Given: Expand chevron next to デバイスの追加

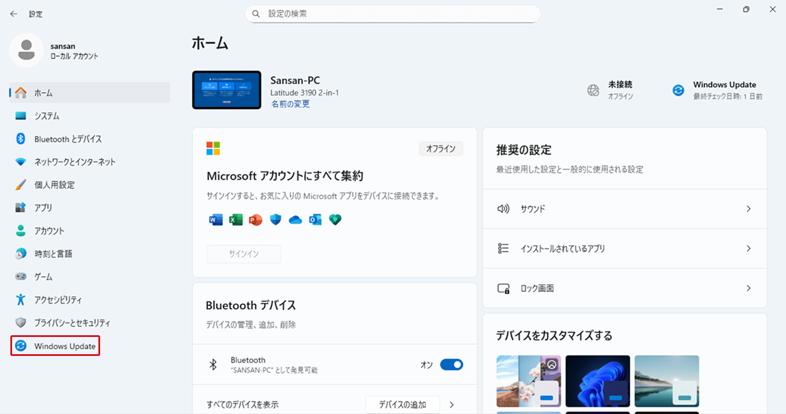Looking at the screenshot, I should [x=452, y=405].
